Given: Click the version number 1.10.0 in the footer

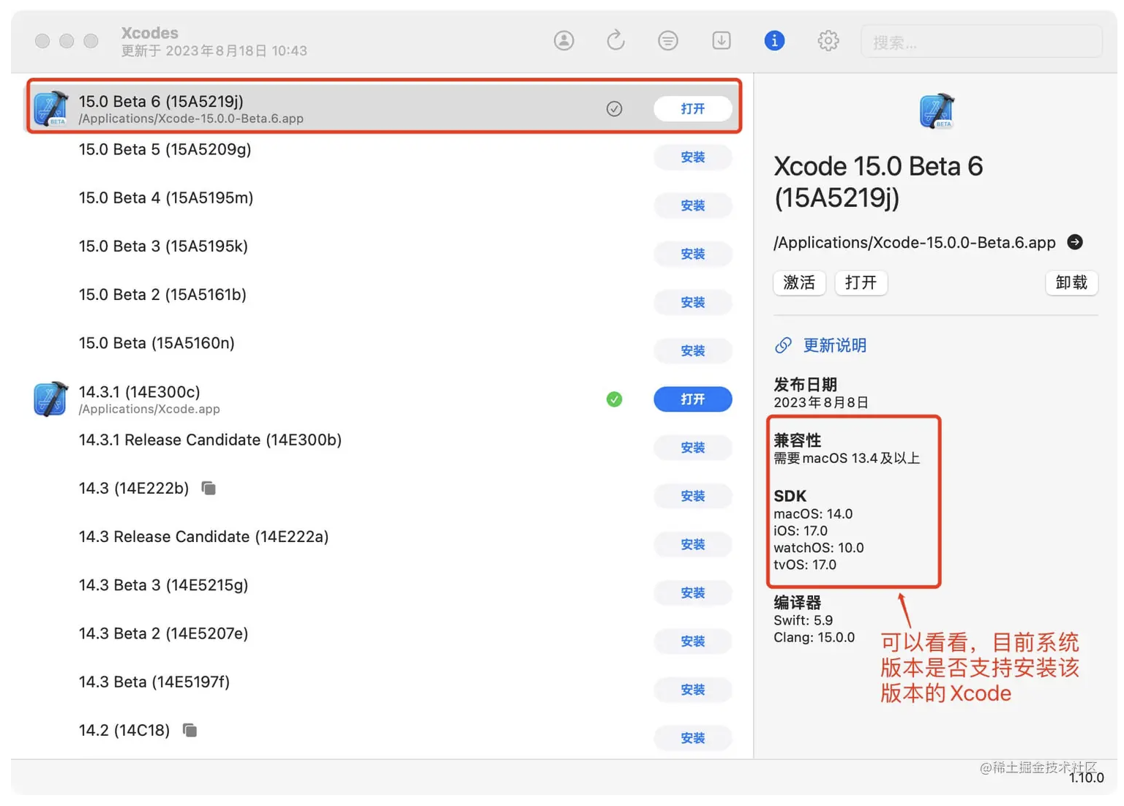Looking at the screenshot, I should tap(1086, 778).
